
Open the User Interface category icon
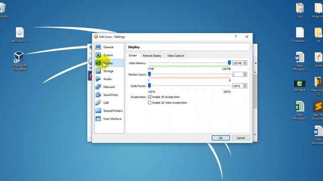click(98, 119)
